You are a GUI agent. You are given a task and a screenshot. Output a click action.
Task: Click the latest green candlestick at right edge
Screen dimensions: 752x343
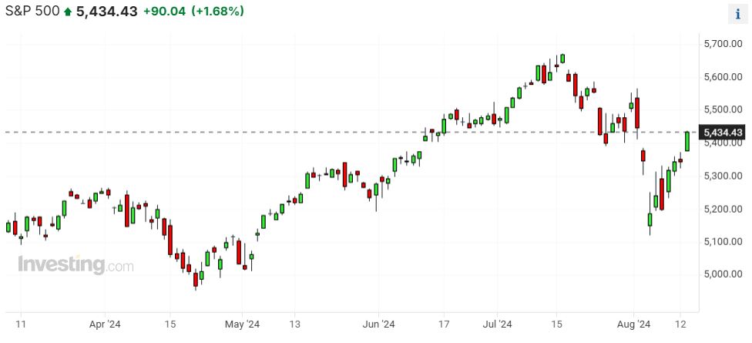point(687,140)
